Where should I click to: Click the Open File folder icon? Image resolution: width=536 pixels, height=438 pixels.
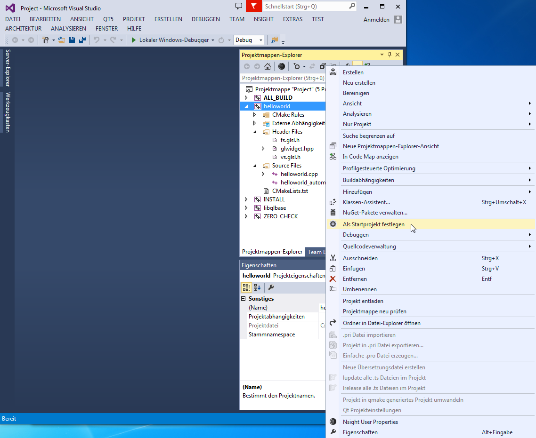click(x=62, y=40)
